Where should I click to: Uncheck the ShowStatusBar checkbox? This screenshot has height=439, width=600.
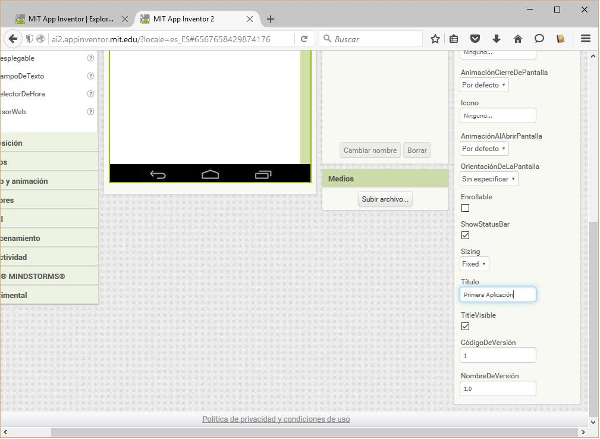pyautogui.click(x=465, y=236)
